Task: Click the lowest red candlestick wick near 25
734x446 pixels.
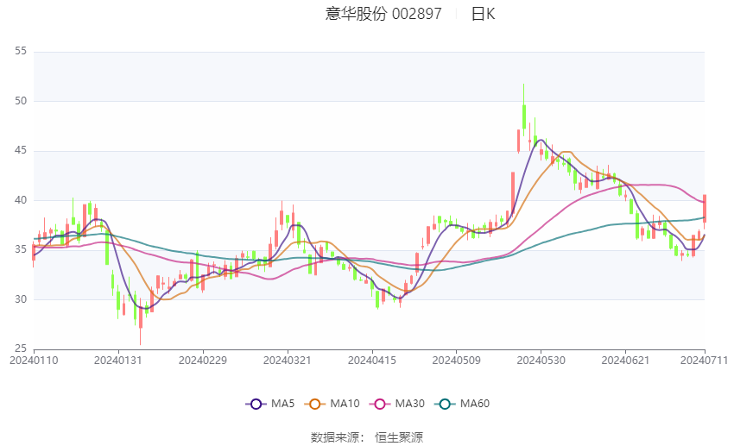Action: [141, 323]
